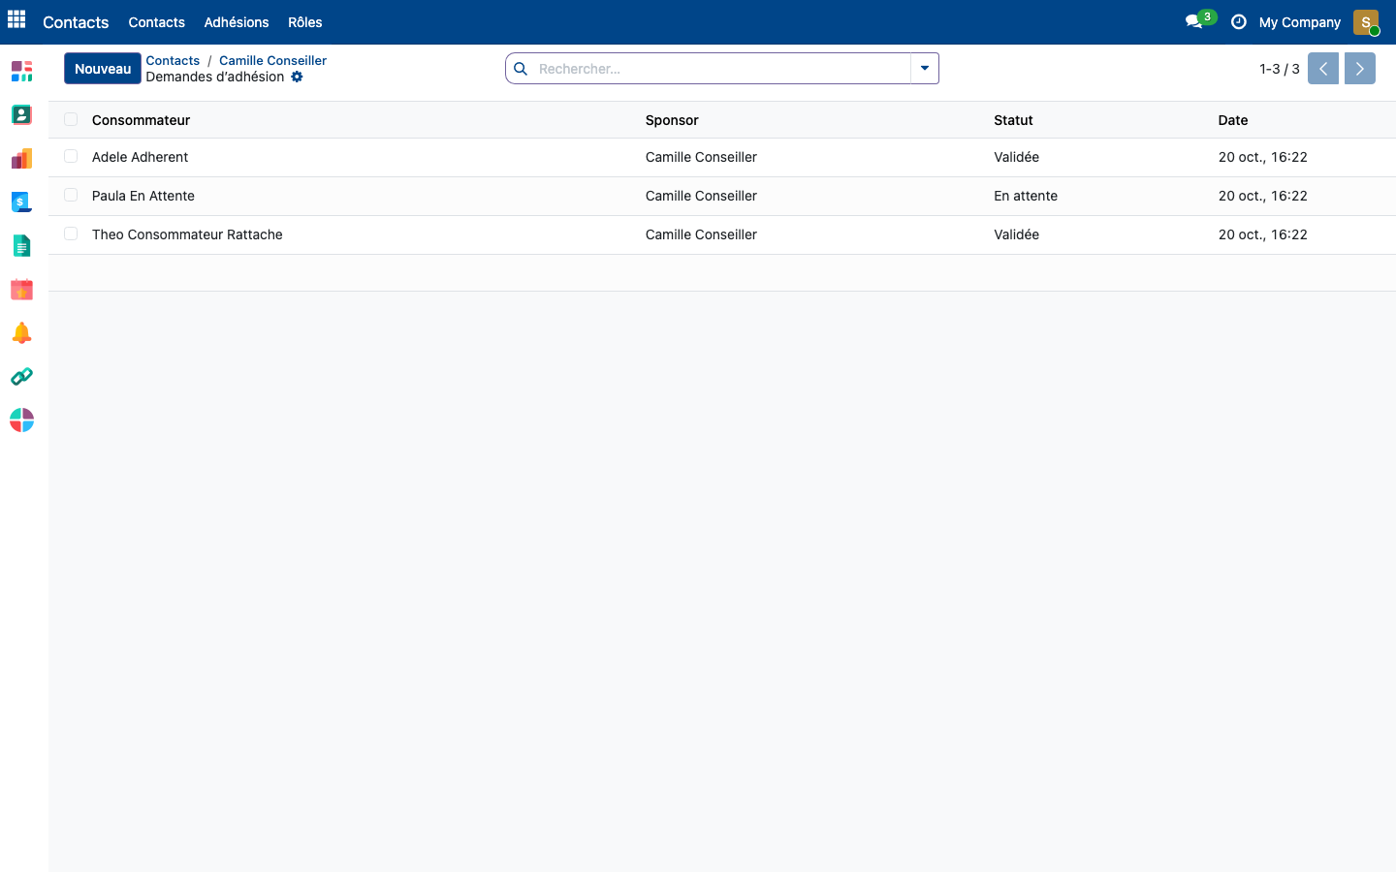1396x872 pixels.
Task: Go to the next page of records
Action: coord(1360,69)
